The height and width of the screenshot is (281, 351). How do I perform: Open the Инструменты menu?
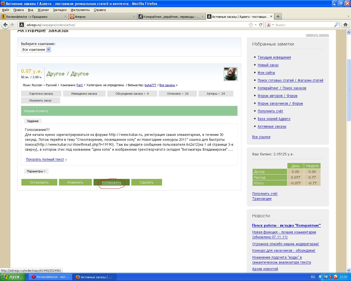pyautogui.click(x=80, y=10)
